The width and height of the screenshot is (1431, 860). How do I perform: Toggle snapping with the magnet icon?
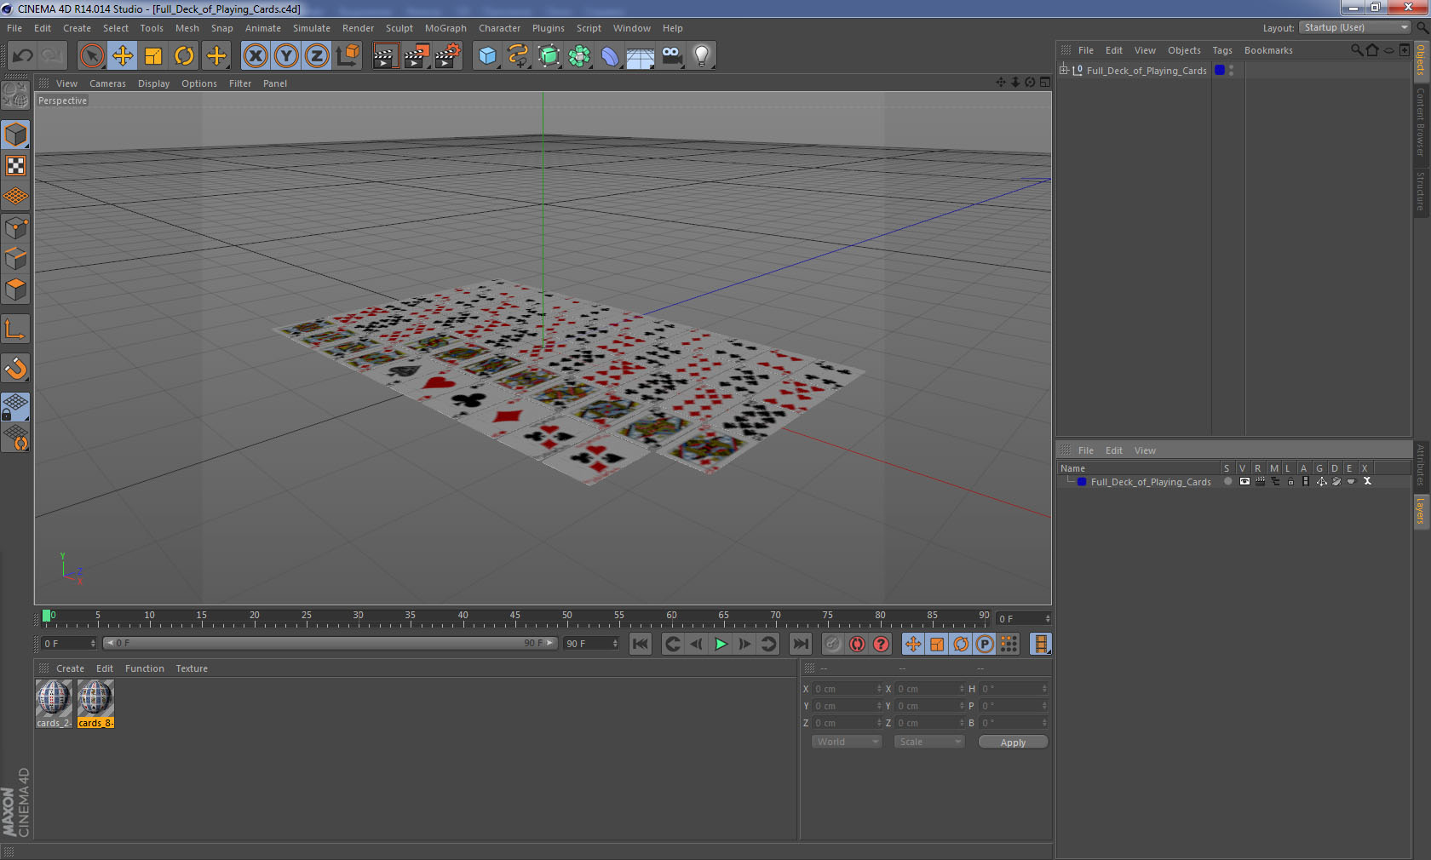click(15, 368)
